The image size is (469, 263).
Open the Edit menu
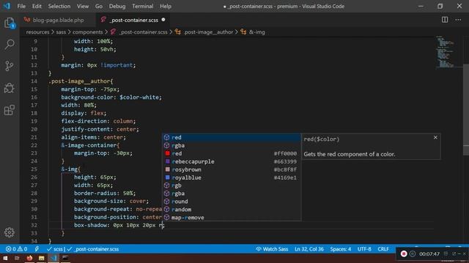tap(37, 6)
